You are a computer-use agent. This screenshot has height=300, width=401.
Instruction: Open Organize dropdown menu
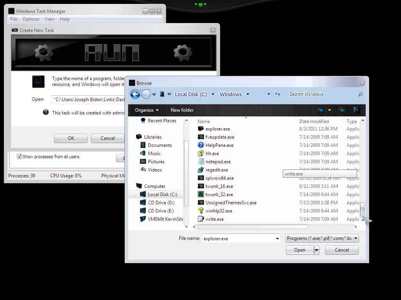click(147, 110)
